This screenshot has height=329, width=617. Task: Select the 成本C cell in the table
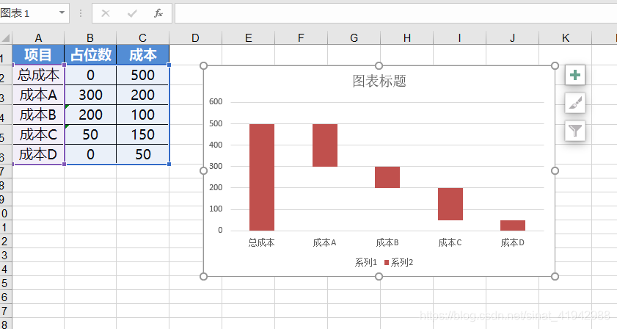pyautogui.click(x=38, y=134)
